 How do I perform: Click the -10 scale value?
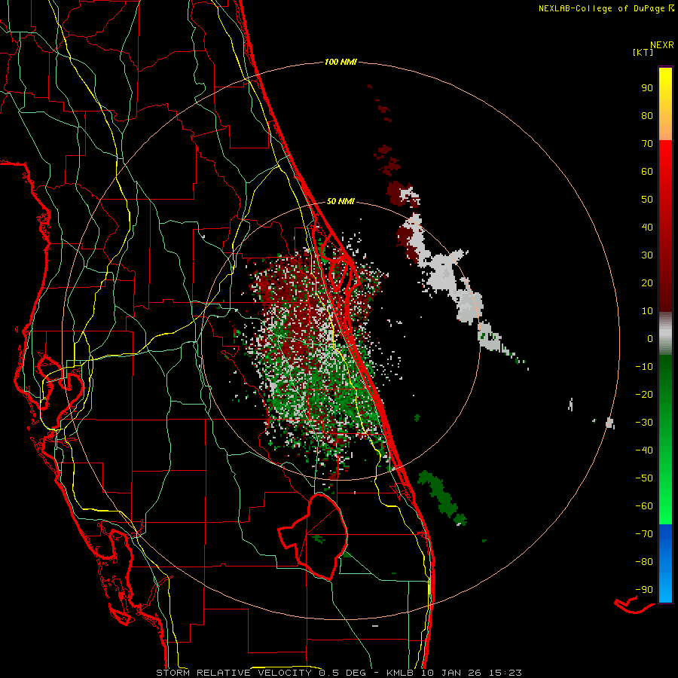point(644,367)
